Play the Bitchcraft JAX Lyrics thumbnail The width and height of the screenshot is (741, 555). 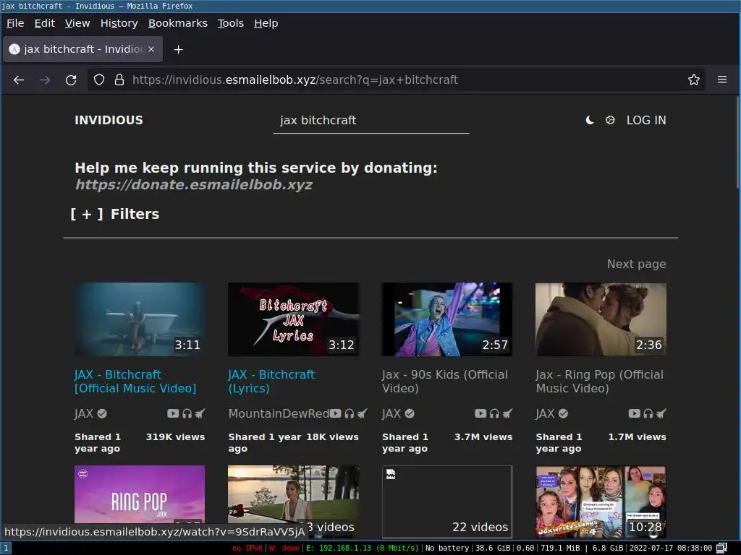(x=294, y=319)
